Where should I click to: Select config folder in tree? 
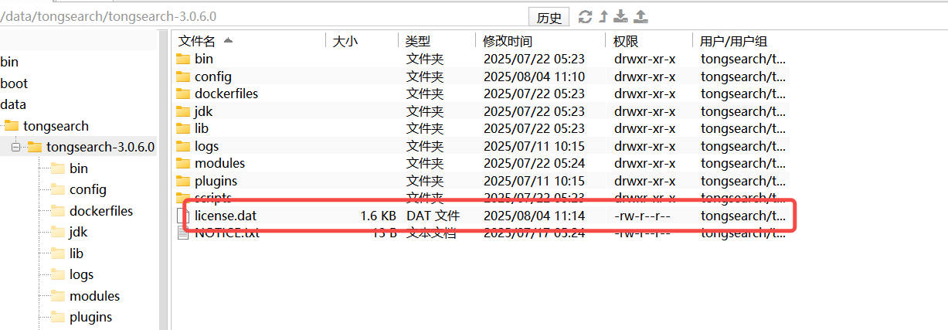(x=88, y=189)
